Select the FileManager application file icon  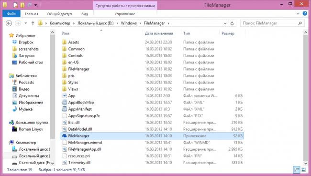64,136
